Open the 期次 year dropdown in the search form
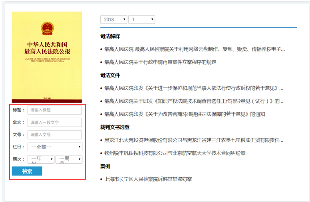Image resolution: width=310 pixels, height=202 pixels. pos(41,159)
